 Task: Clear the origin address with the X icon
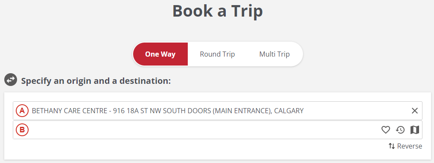[x=414, y=111]
